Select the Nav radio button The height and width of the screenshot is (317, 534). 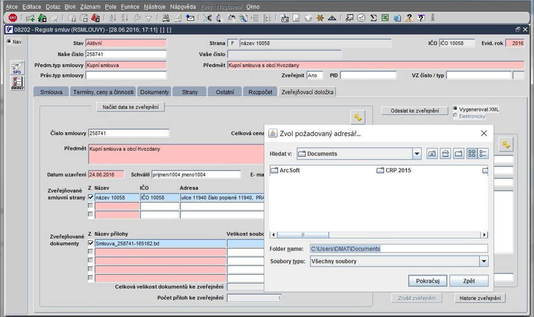(9, 41)
